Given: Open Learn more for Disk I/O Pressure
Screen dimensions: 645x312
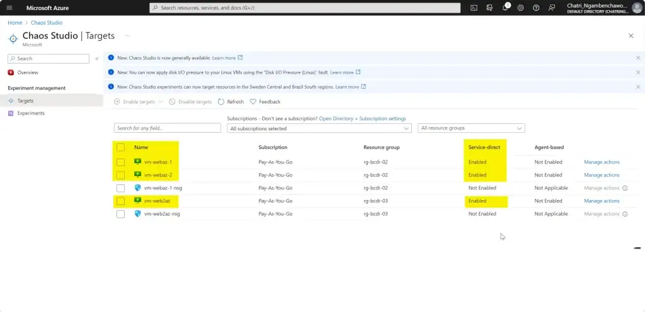Looking at the screenshot, I should 345,72.
